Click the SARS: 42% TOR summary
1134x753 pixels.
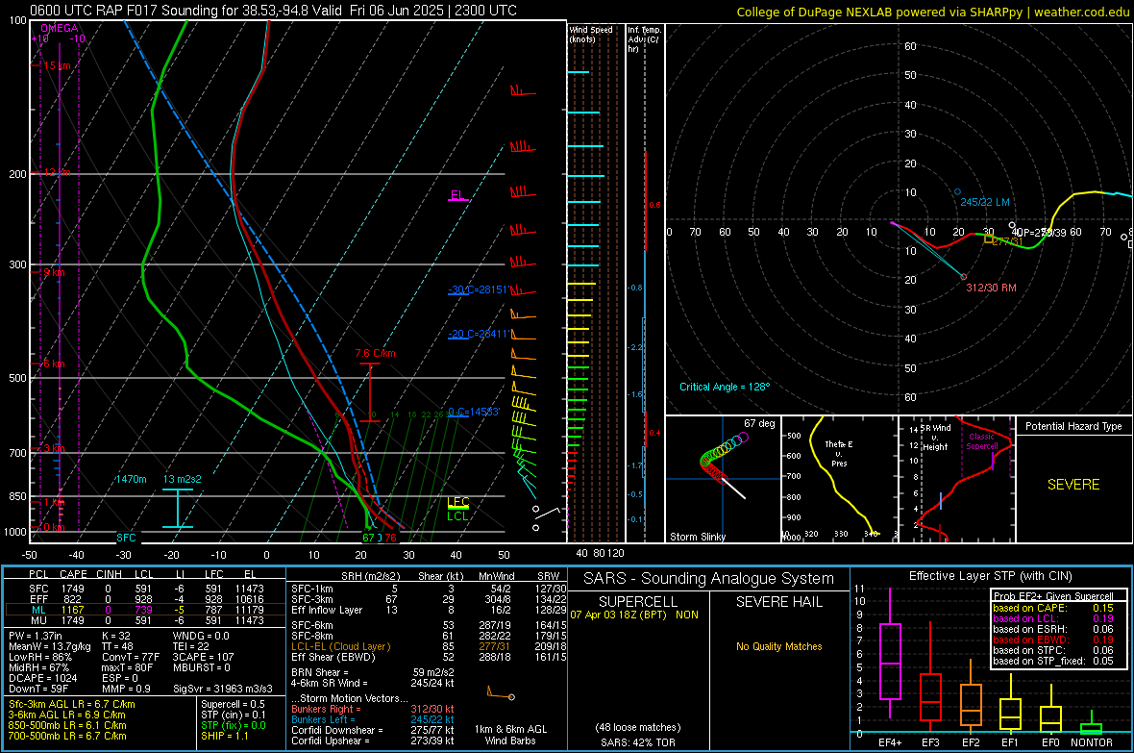coord(638,742)
